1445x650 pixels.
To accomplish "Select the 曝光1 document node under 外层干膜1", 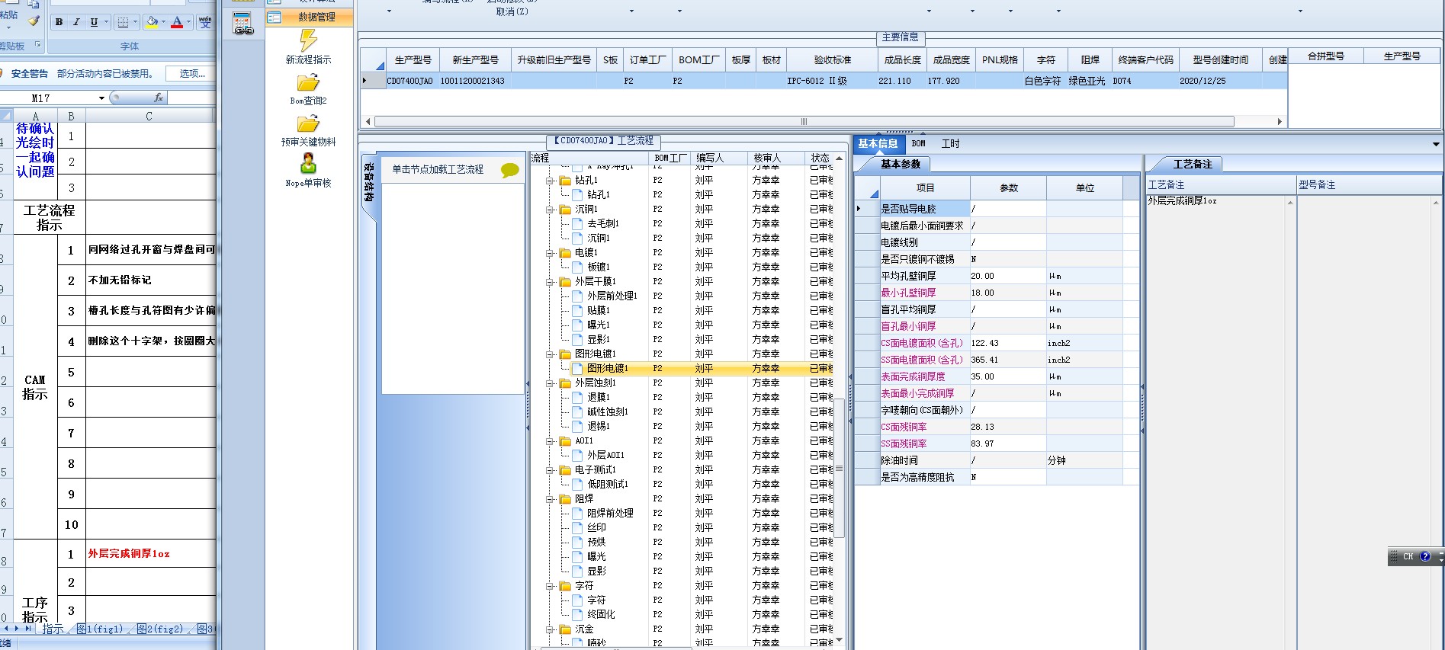I will tap(598, 325).
